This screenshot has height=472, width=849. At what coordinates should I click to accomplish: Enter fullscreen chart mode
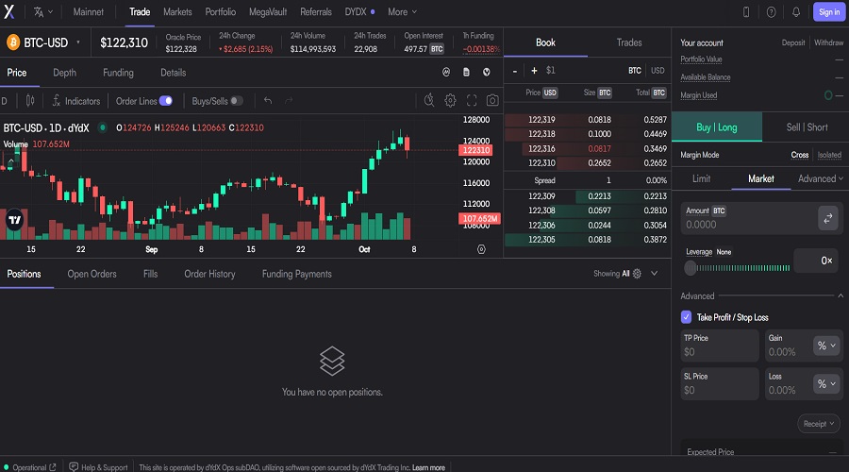[x=472, y=100]
